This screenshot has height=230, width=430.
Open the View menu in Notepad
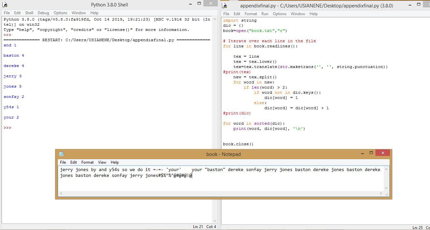(102, 162)
